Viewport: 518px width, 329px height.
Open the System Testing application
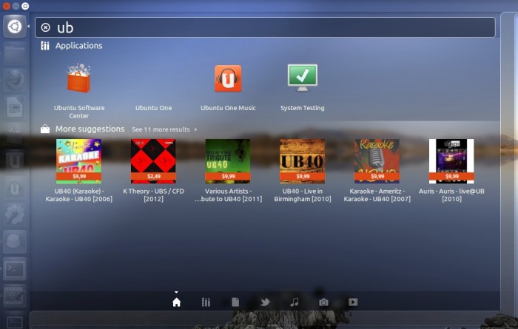pyautogui.click(x=302, y=78)
